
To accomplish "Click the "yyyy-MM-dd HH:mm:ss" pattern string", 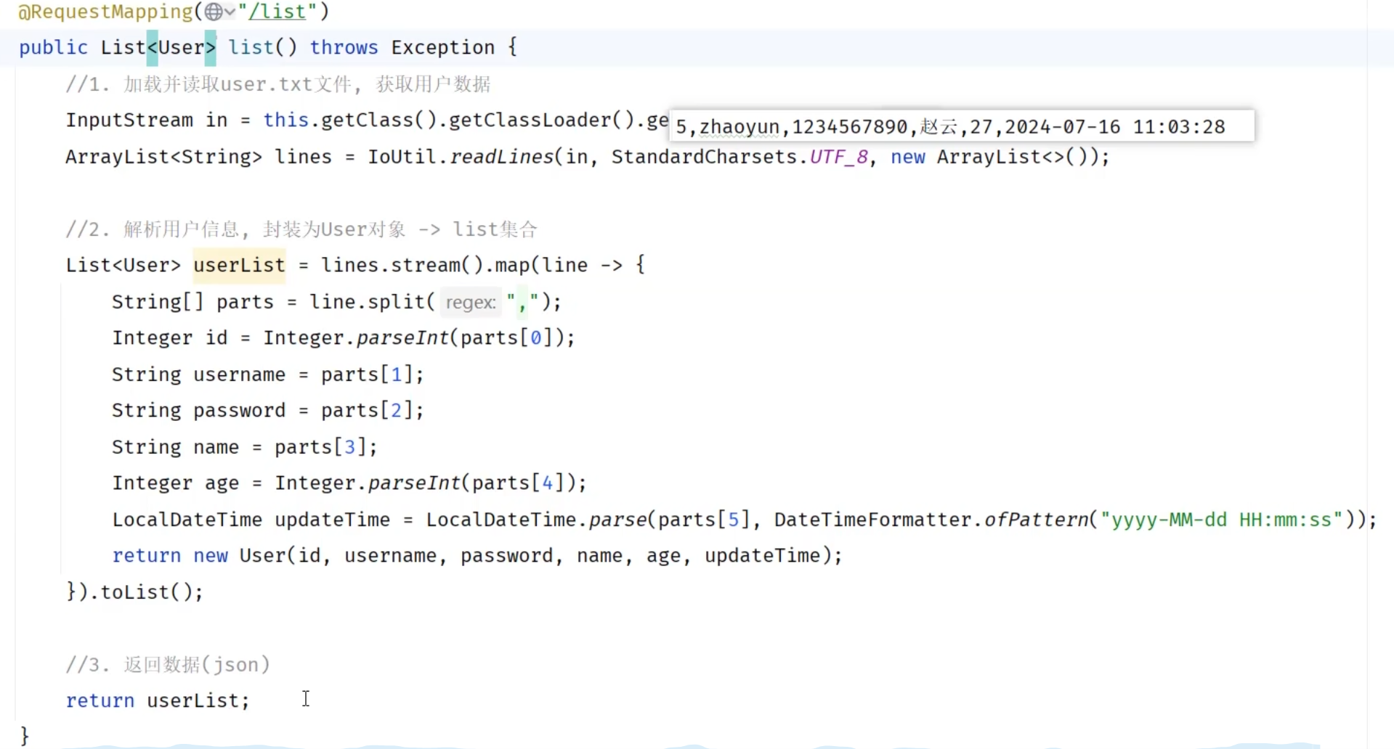I will [1221, 520].
